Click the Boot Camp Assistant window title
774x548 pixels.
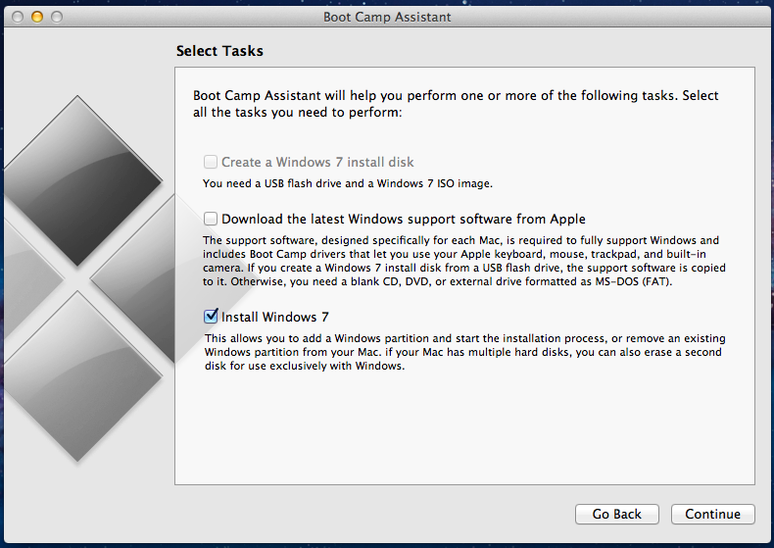(x=387, y=17)
